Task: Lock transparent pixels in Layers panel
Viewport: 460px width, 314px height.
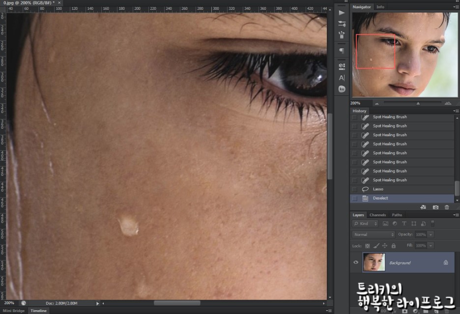Action: pyautogui.click(x=367, y=245)
